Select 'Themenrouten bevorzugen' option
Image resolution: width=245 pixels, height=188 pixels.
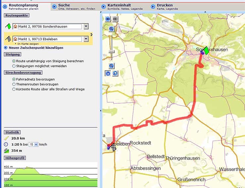click(14, 84)
